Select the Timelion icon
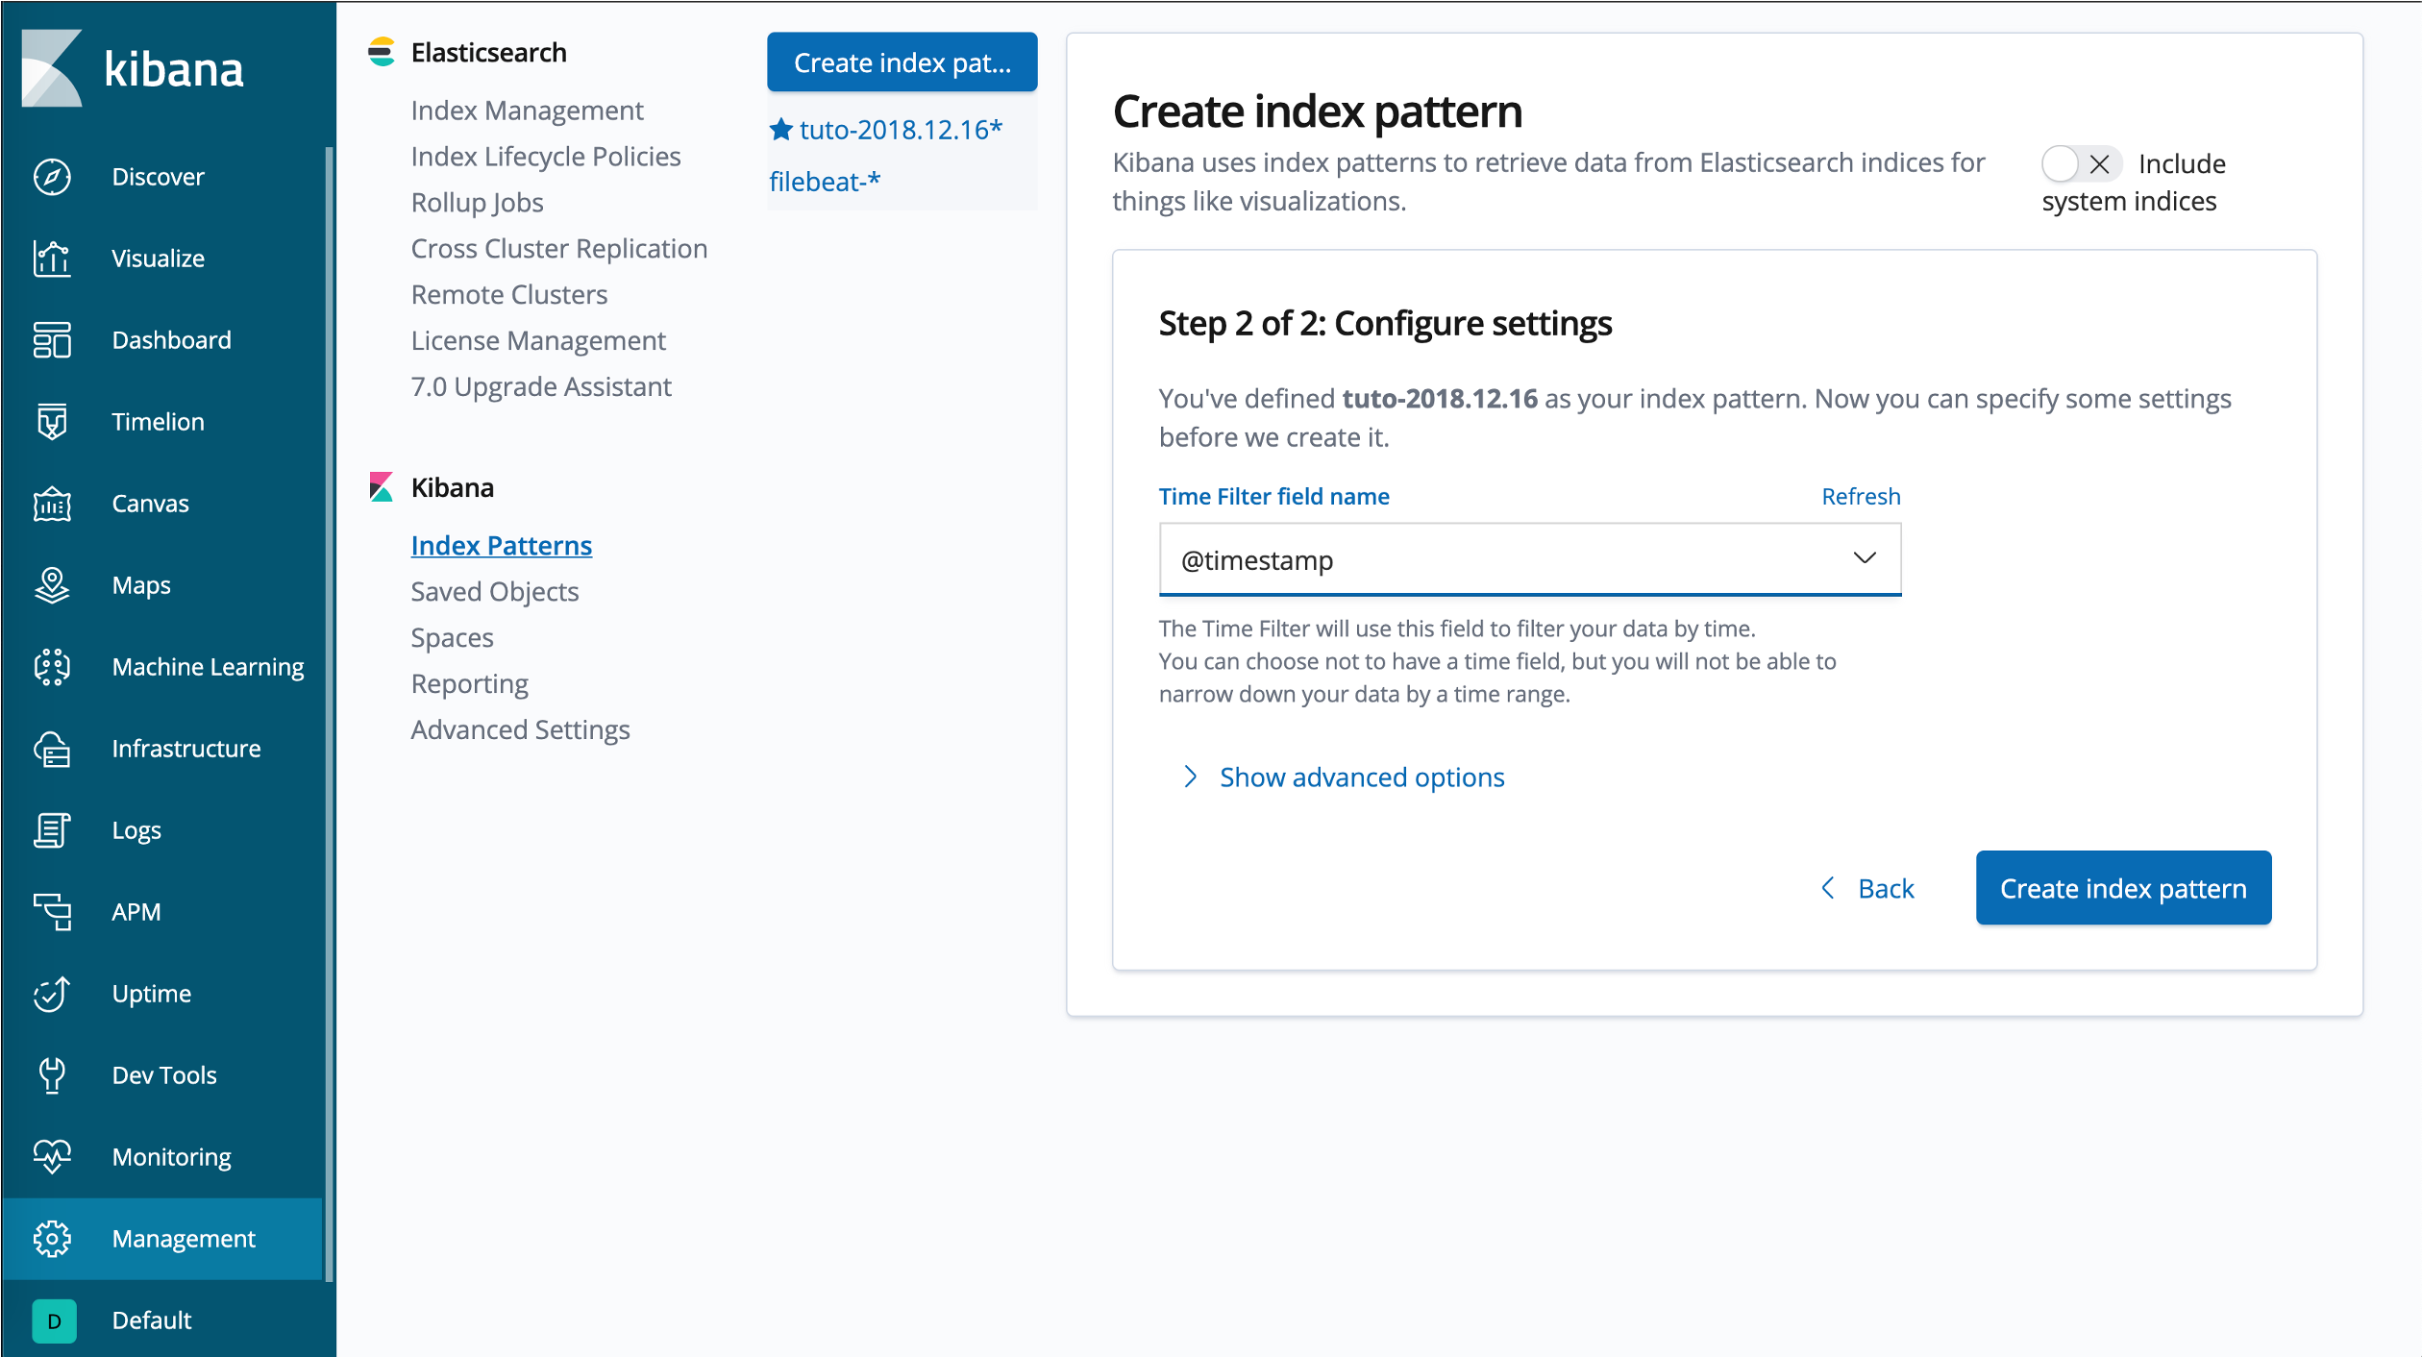The height and width of the screenshot is (1357, 2422). click(52, 422)
